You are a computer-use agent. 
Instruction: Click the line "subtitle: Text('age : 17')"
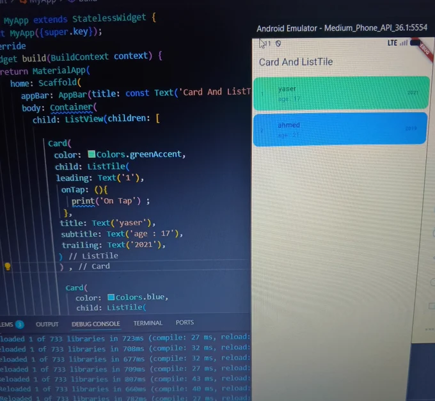pyautogui.click(x=122, y=234)
